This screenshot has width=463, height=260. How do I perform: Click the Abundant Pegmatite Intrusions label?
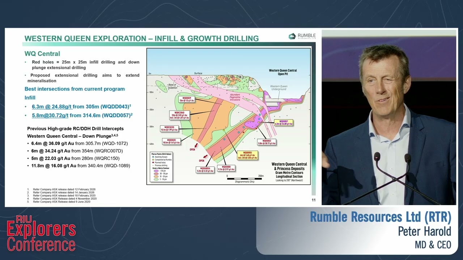tap(235, 97)
